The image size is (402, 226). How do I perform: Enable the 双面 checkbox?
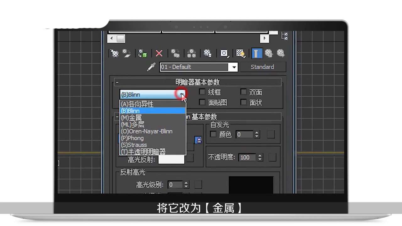coord(243,92)
